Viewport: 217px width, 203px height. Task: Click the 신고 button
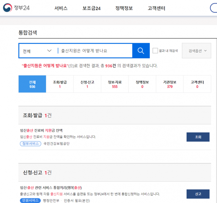click(198, 194)
